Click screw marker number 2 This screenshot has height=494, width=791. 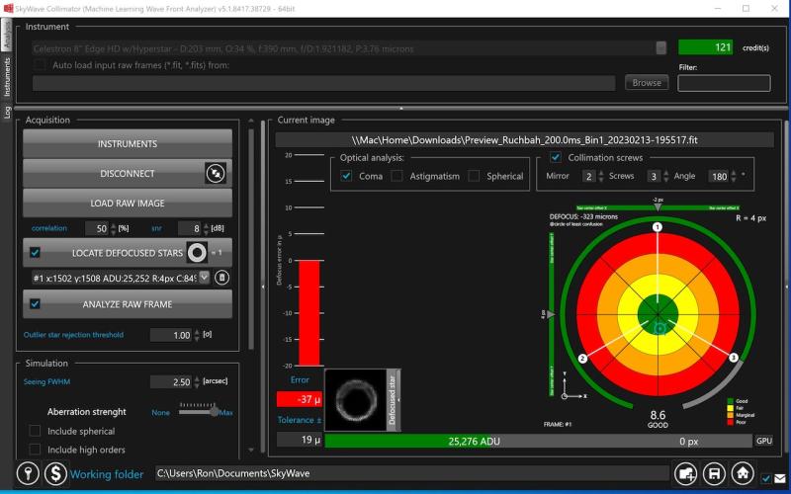(582, 359)
